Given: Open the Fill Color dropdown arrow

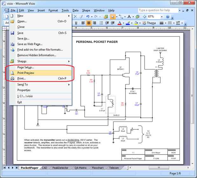Looking at the screenshot, I should pyautogui.click(x=140, y=23).
